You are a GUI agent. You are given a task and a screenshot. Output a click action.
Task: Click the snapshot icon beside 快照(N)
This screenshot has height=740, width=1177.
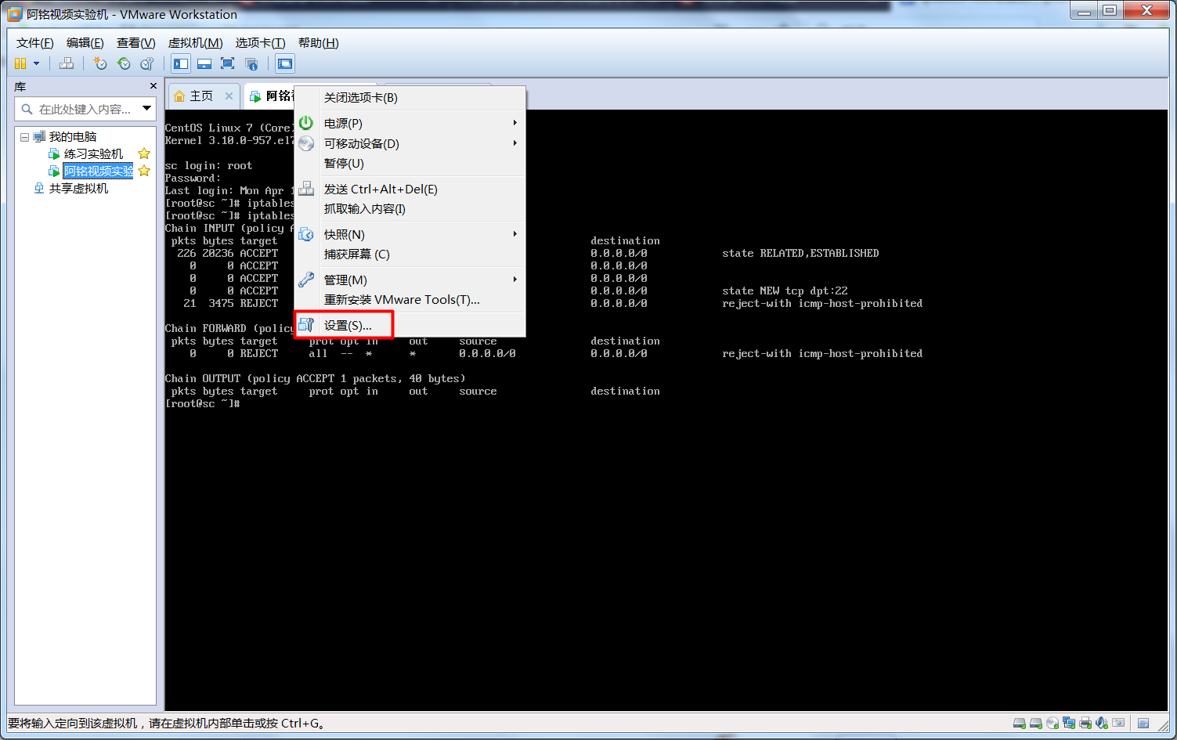pyautogui.click(x=306, y=234)
